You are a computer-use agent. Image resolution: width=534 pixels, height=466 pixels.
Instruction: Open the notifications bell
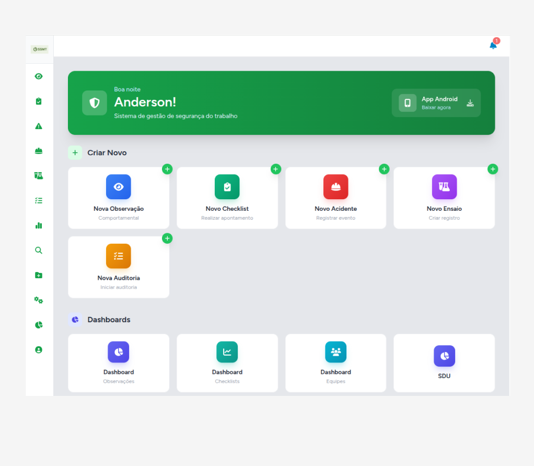point(493,46)
